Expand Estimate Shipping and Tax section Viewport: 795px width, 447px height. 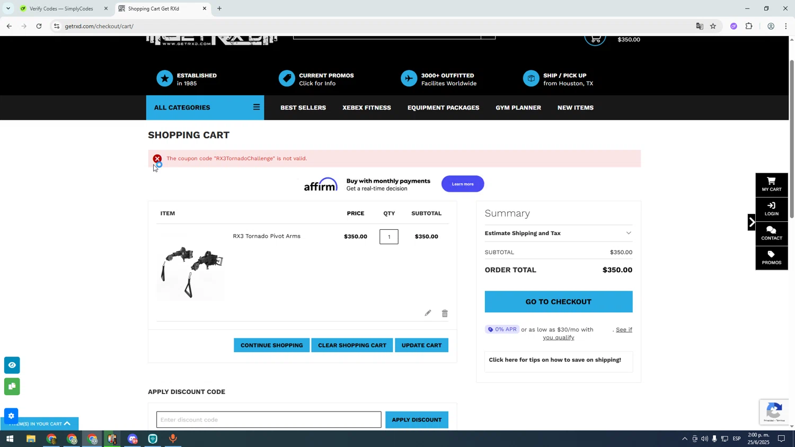click(x=558, y=233)
